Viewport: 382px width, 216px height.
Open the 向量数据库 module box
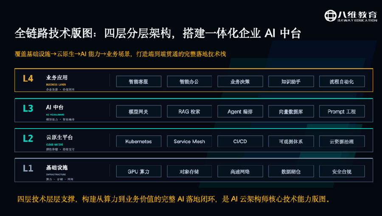[x=291, y=111]
